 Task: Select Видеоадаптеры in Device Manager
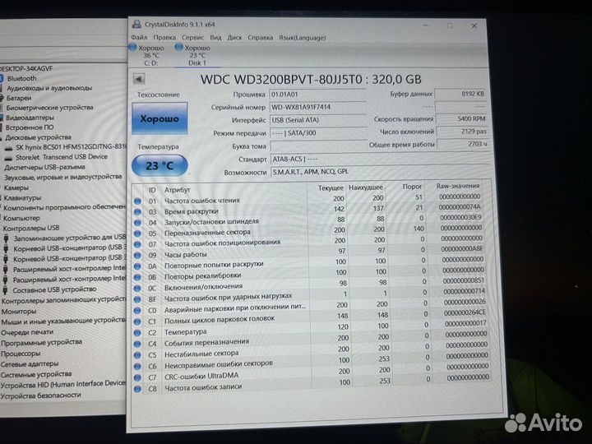coord(30,118)
